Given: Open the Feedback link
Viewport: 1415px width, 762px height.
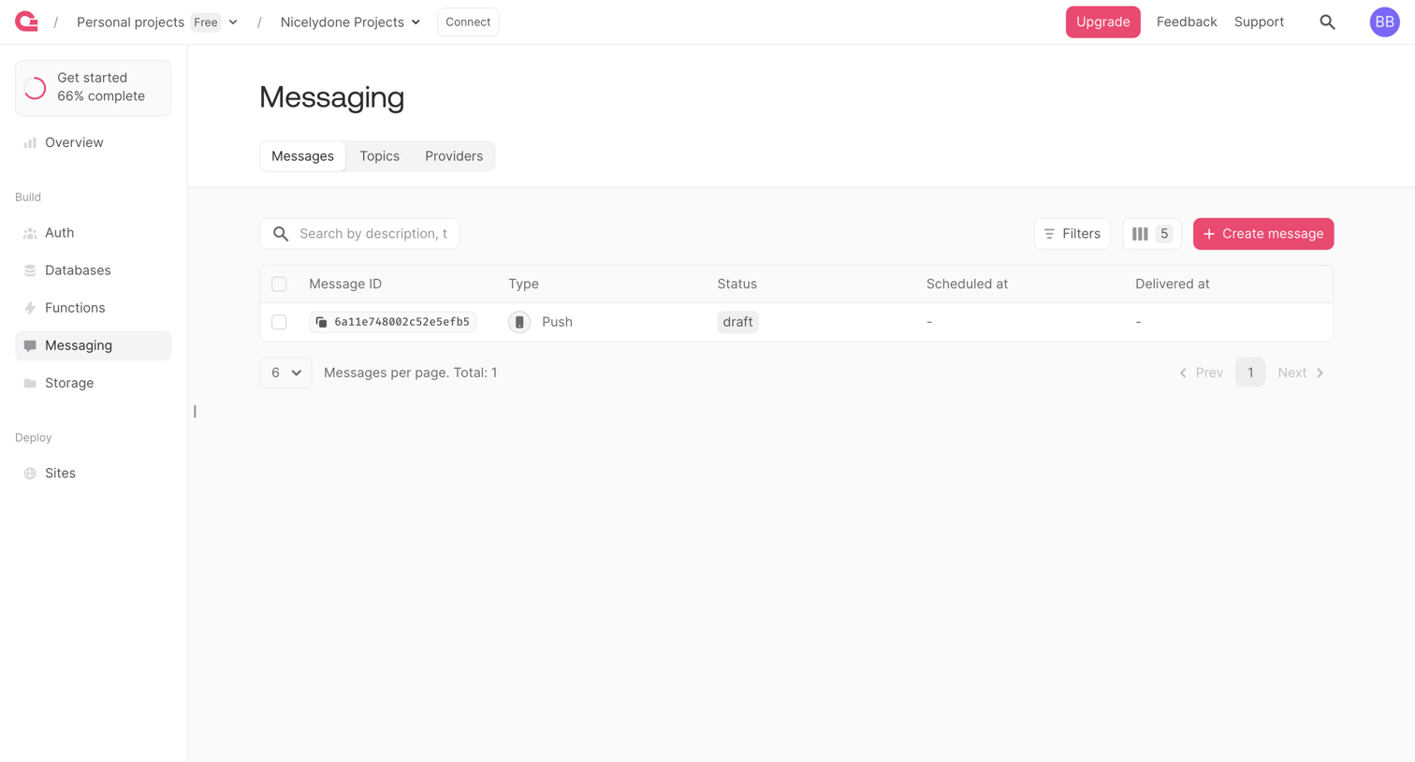Looking at the screenshot, I should tap(1186, 22).
